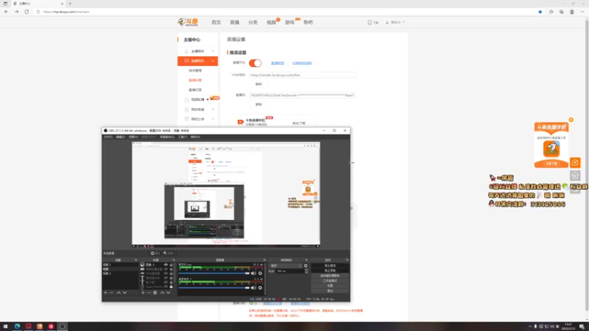589x331 pixels.
Task: Adjust the 麦克风/Aux volume slider
Action: 214,273
